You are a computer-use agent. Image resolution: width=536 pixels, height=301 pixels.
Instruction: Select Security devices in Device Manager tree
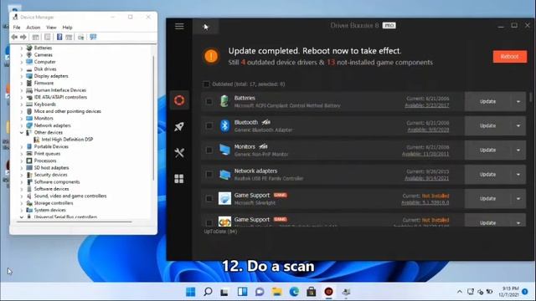click(50, 175)
